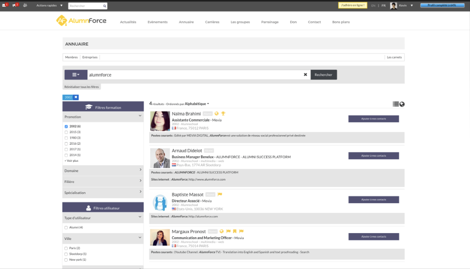Click Réinitialiser tous les filtres

[81, 87]
